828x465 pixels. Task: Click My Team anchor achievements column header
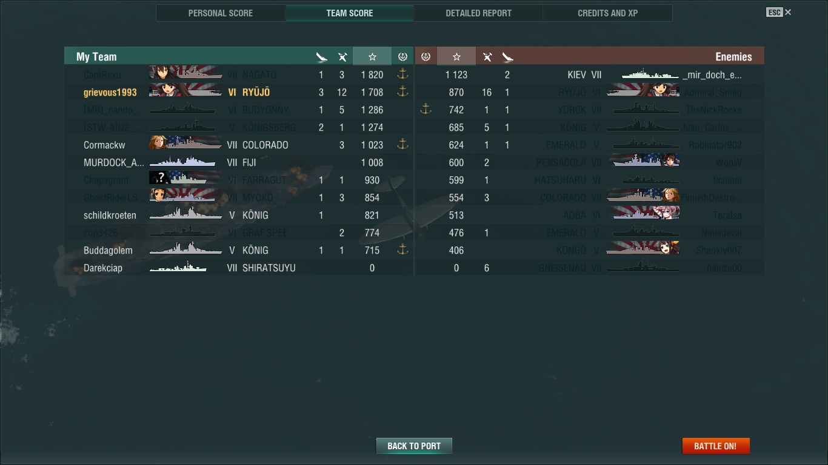[402, 56]
